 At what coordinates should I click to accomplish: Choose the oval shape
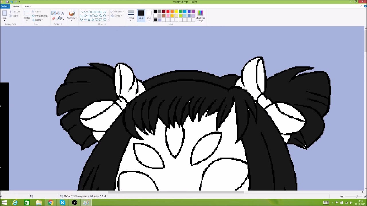89,12
